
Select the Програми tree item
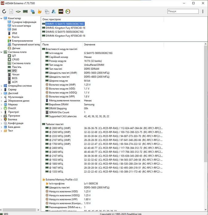[x=14, y=116]
